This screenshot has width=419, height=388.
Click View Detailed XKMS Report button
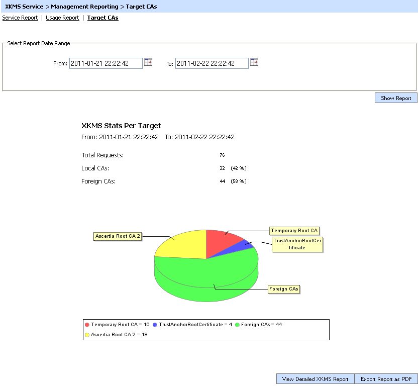point(315,379)
